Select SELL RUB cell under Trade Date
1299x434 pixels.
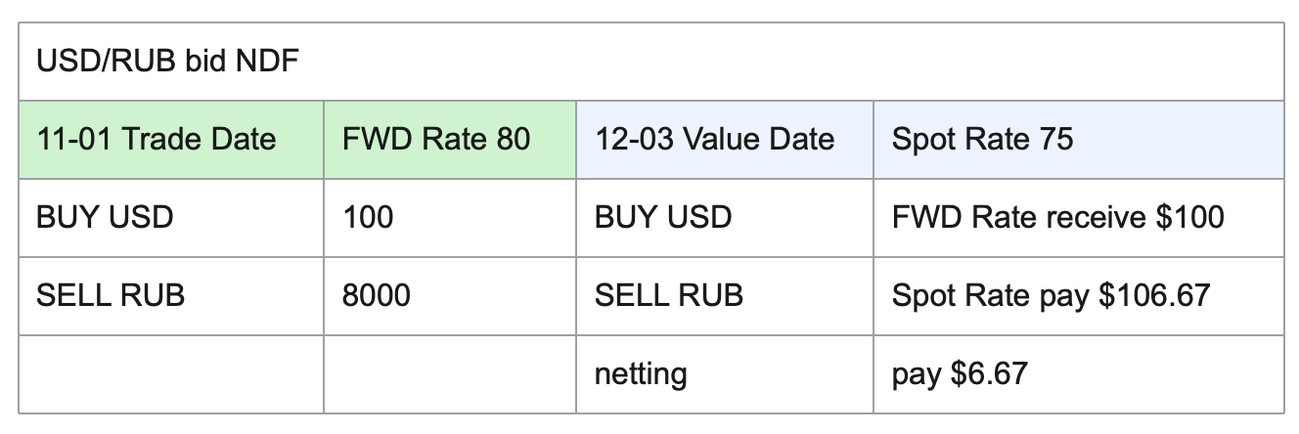click(x=110, y=295)
